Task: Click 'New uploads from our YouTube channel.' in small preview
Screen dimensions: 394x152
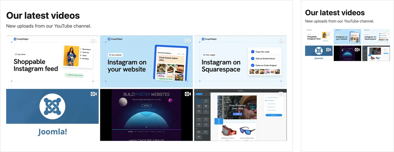Action: pos(340,21)
